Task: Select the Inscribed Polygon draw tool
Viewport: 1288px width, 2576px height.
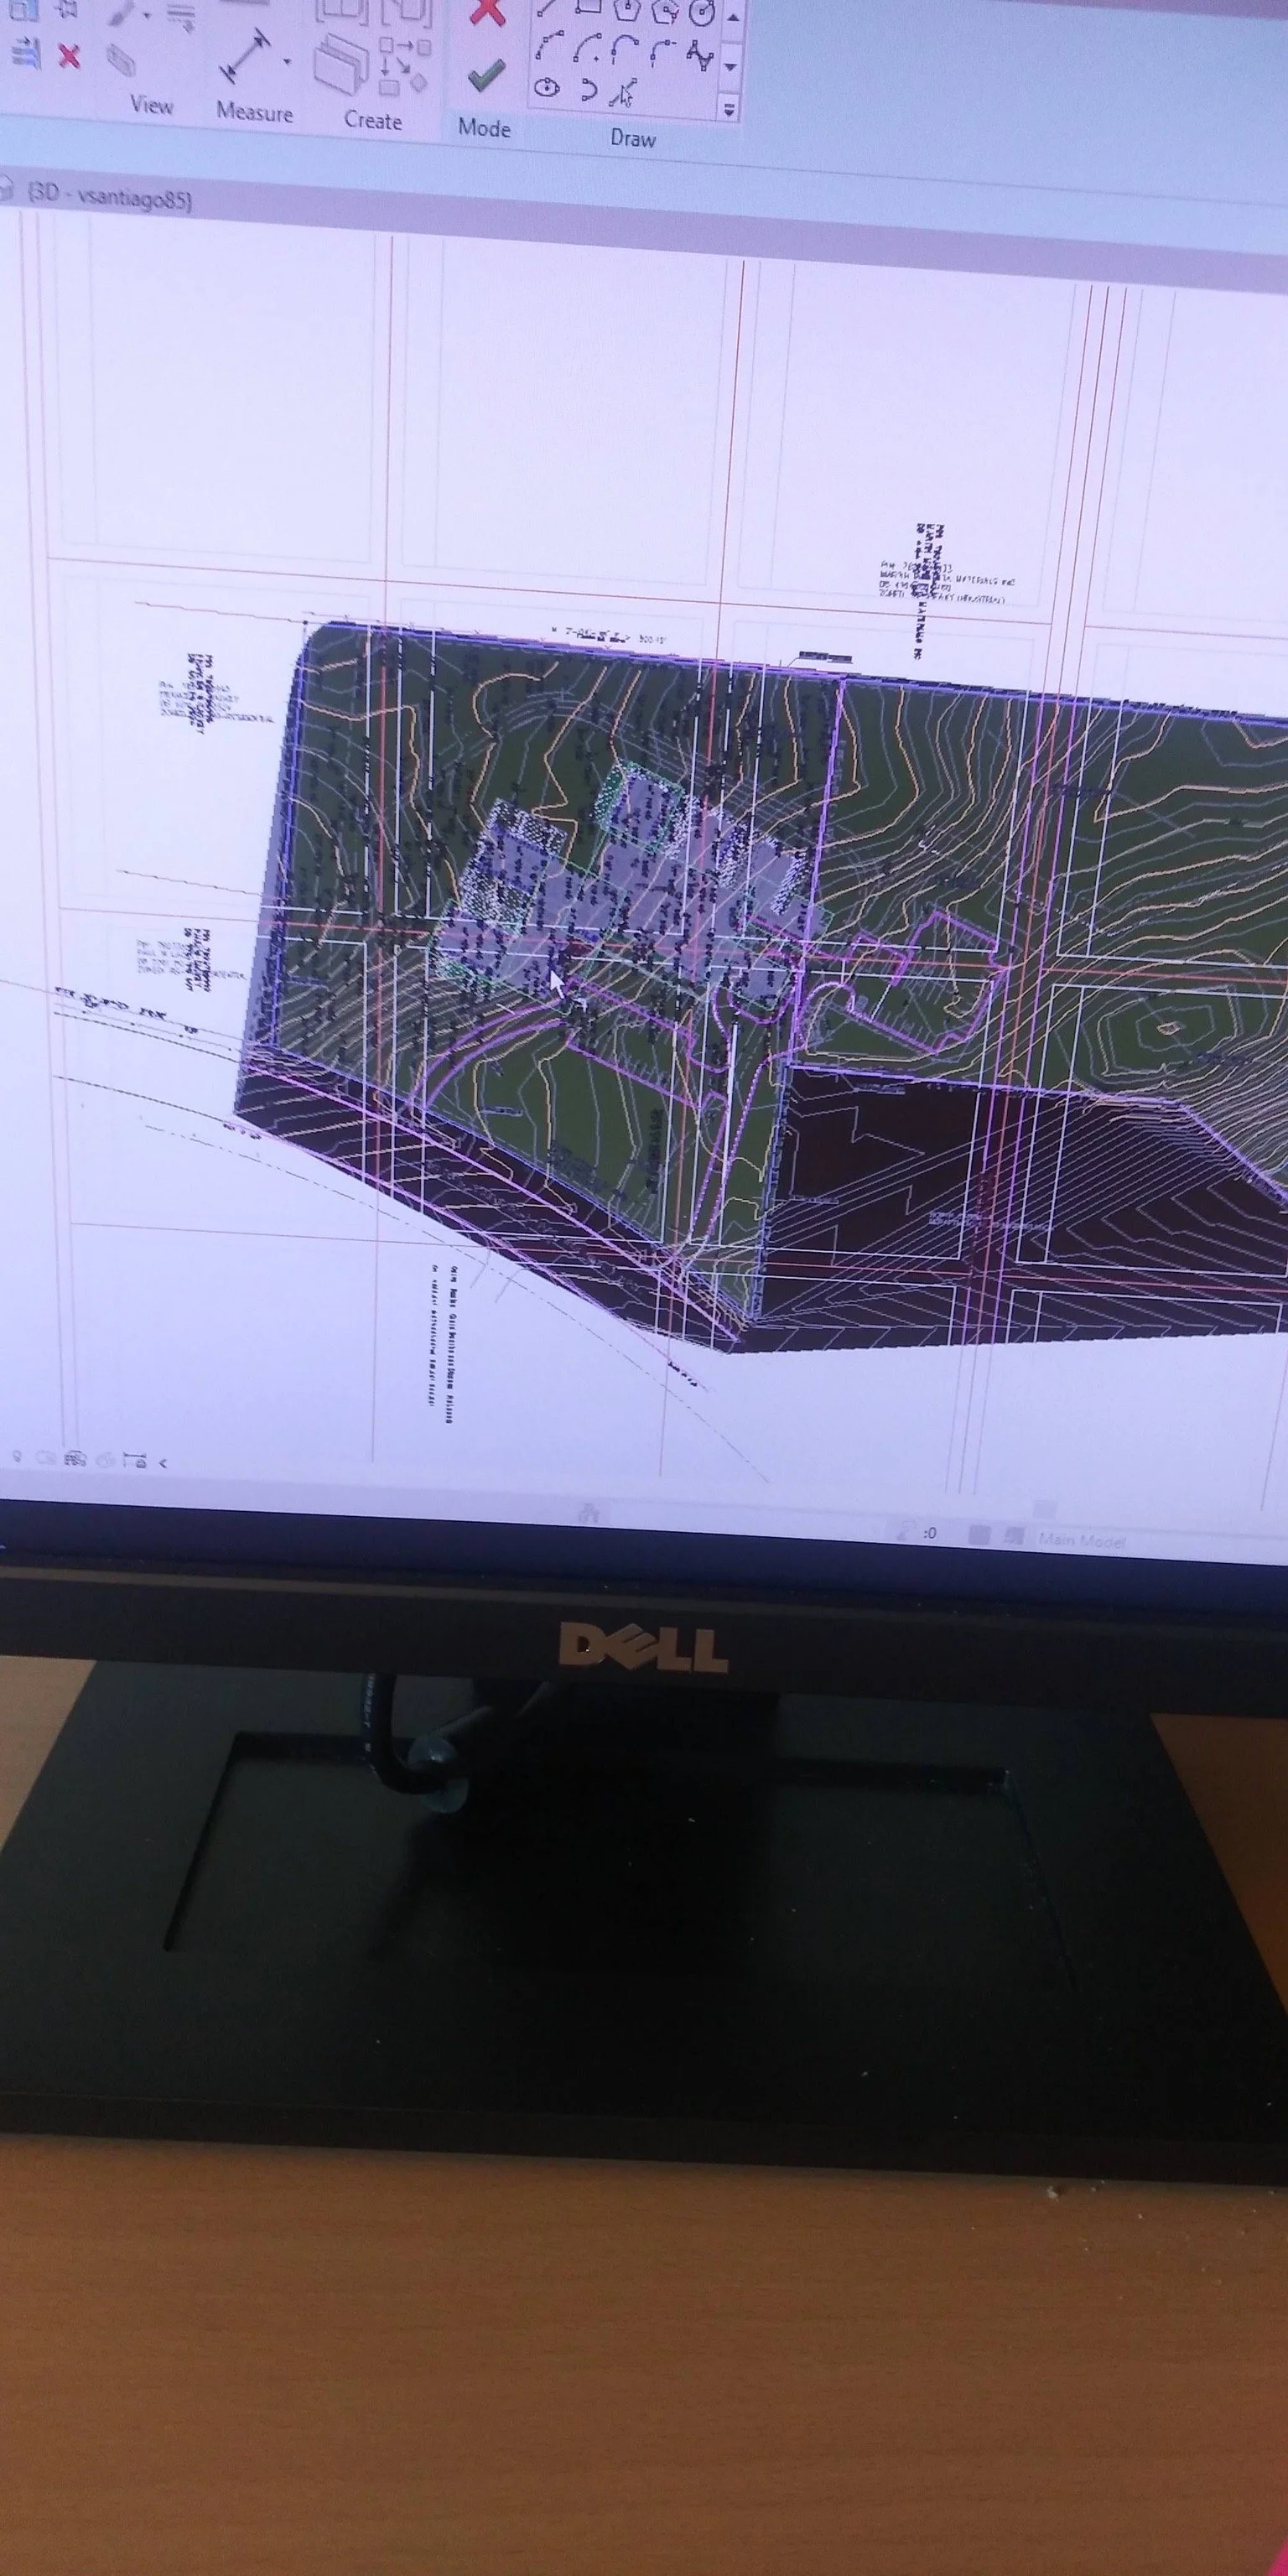Action: tap(628, 9)
